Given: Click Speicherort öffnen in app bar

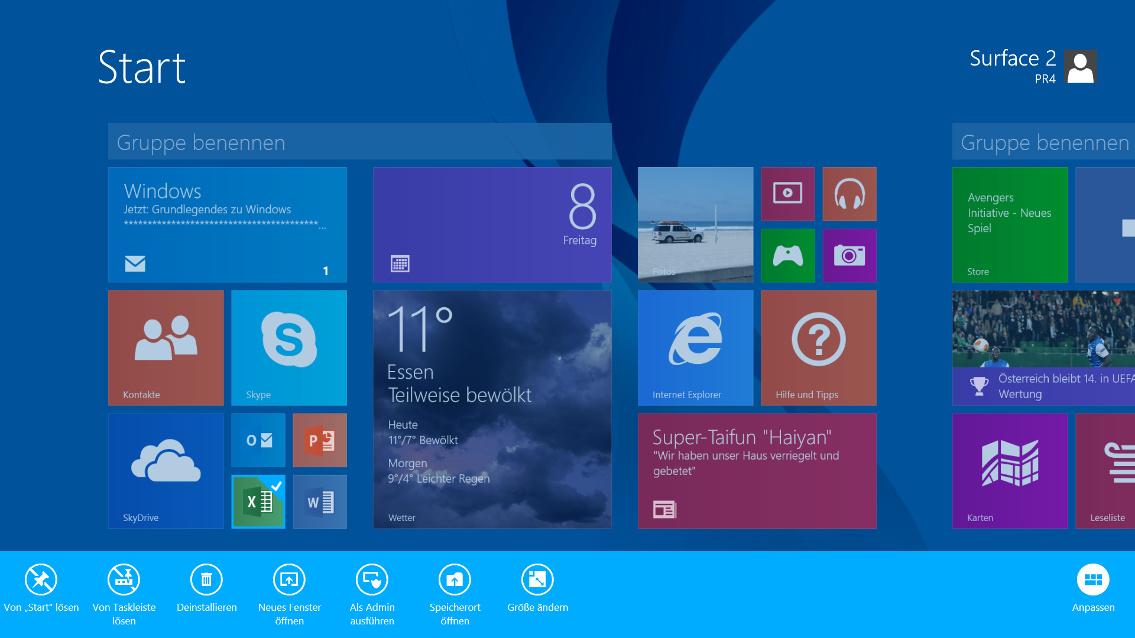Looking at the screenshot, I should [455, 580].
